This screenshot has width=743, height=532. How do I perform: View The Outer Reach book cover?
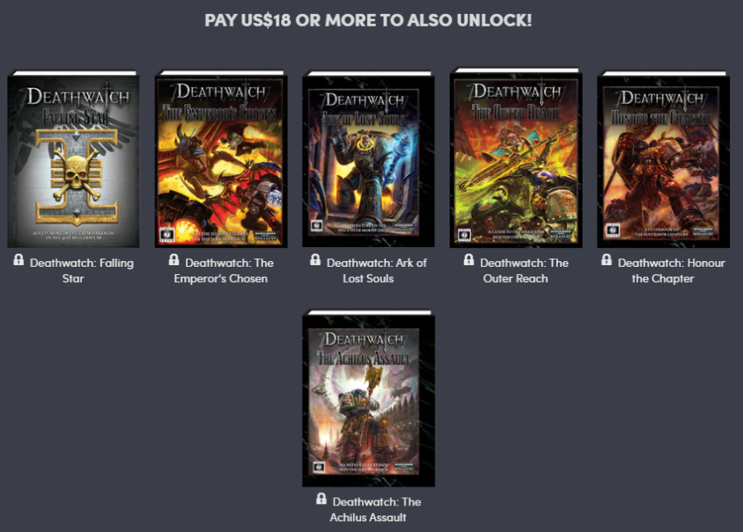[516, 157]
